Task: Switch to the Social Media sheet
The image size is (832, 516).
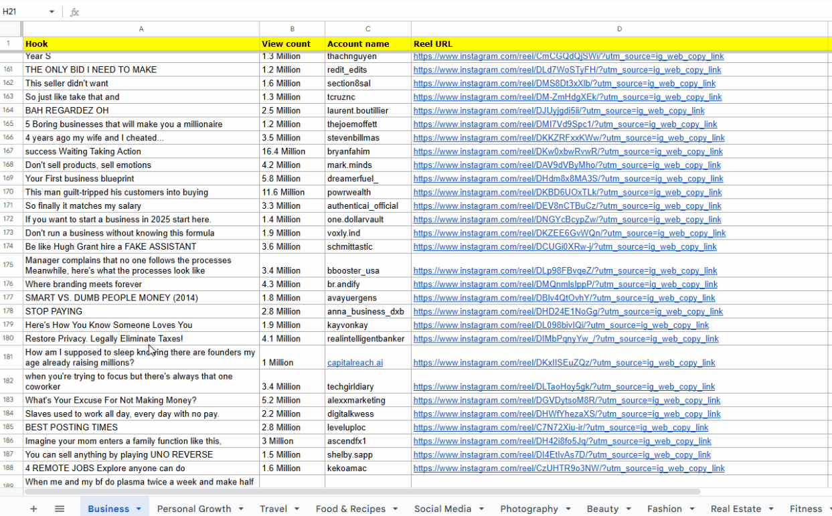Action: tap(442, 509)
